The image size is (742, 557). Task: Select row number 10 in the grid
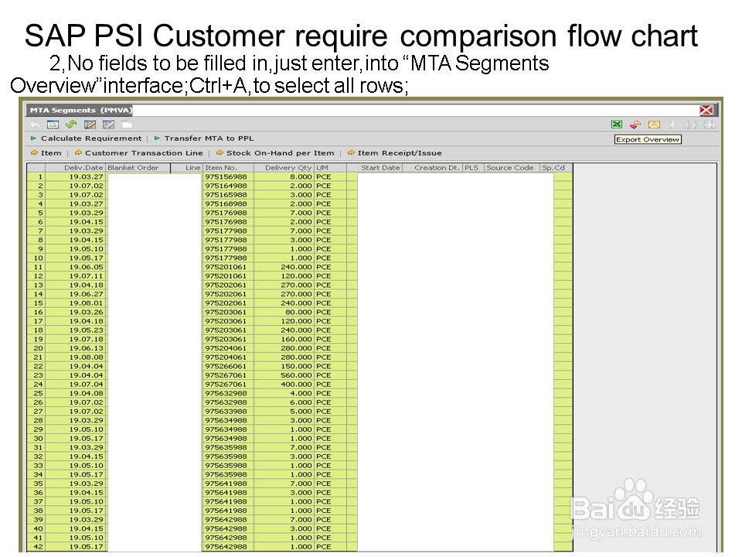36,258
